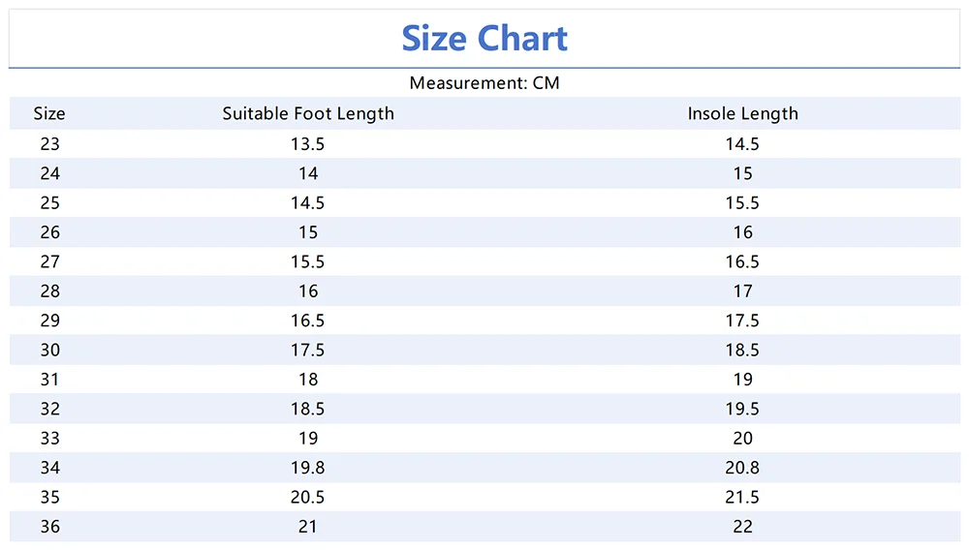
Task: Click size 23 in the table
Action: (49, 144)
